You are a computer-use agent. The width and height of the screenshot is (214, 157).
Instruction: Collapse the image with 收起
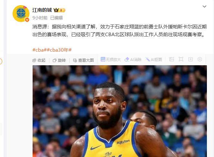coord(39,60)
